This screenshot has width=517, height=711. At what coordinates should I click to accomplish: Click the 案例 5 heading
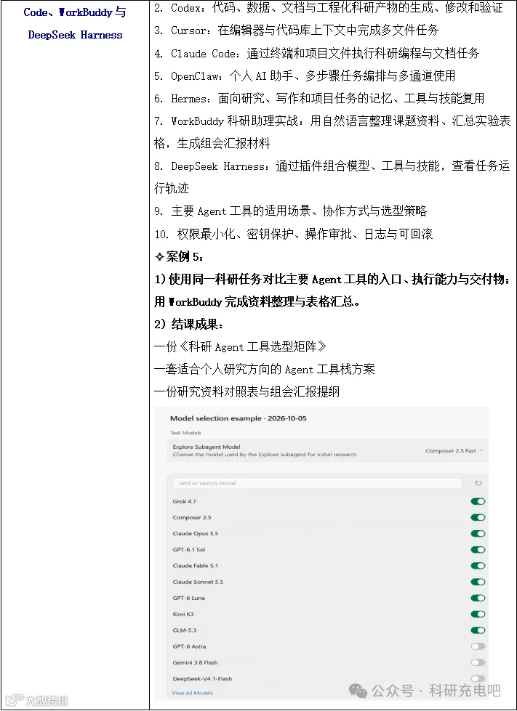(x=179, y=256)
